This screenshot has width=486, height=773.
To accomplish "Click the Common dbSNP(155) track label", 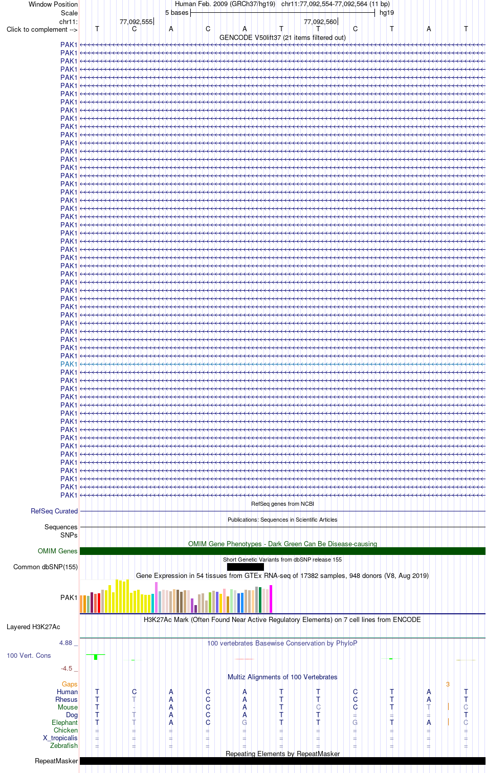I will (x=46, y=567).
